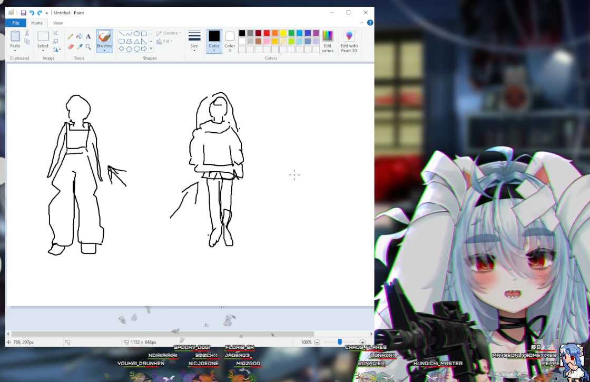Click the Crop icon in Image group

[55, 33]
